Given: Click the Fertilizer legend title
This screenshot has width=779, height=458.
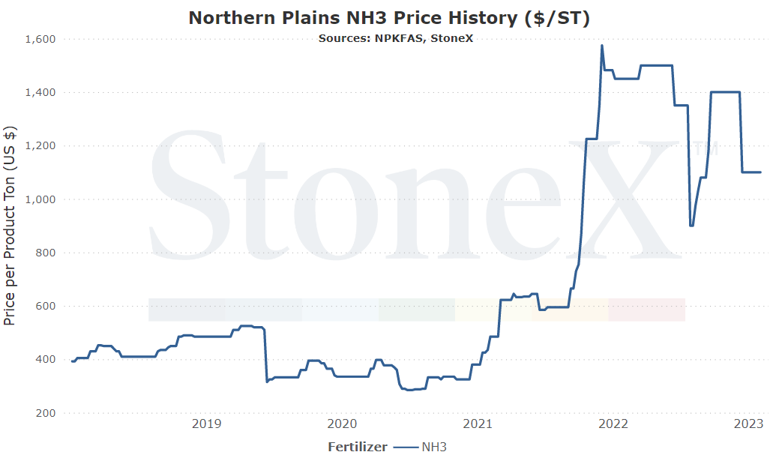Looking at the screenshot, I should (x=357, y=447).
